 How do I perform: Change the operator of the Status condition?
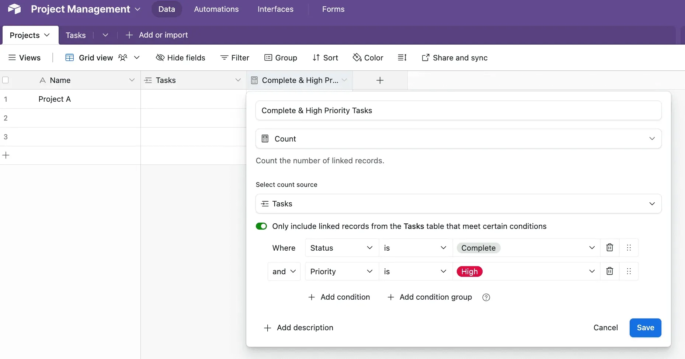415,248
